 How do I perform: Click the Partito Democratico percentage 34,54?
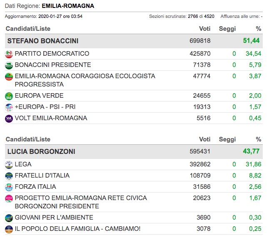pos(254,54)
